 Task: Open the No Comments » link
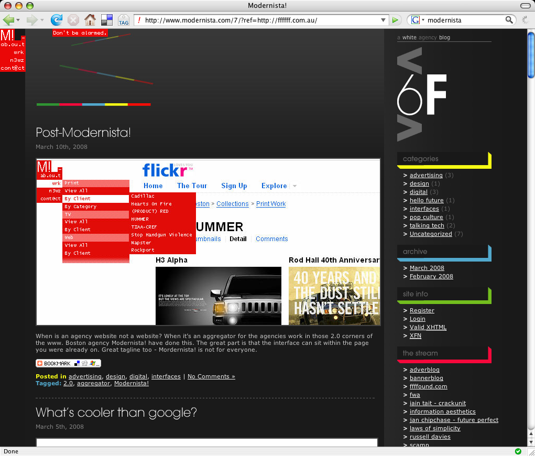click(x=211, y=376)
